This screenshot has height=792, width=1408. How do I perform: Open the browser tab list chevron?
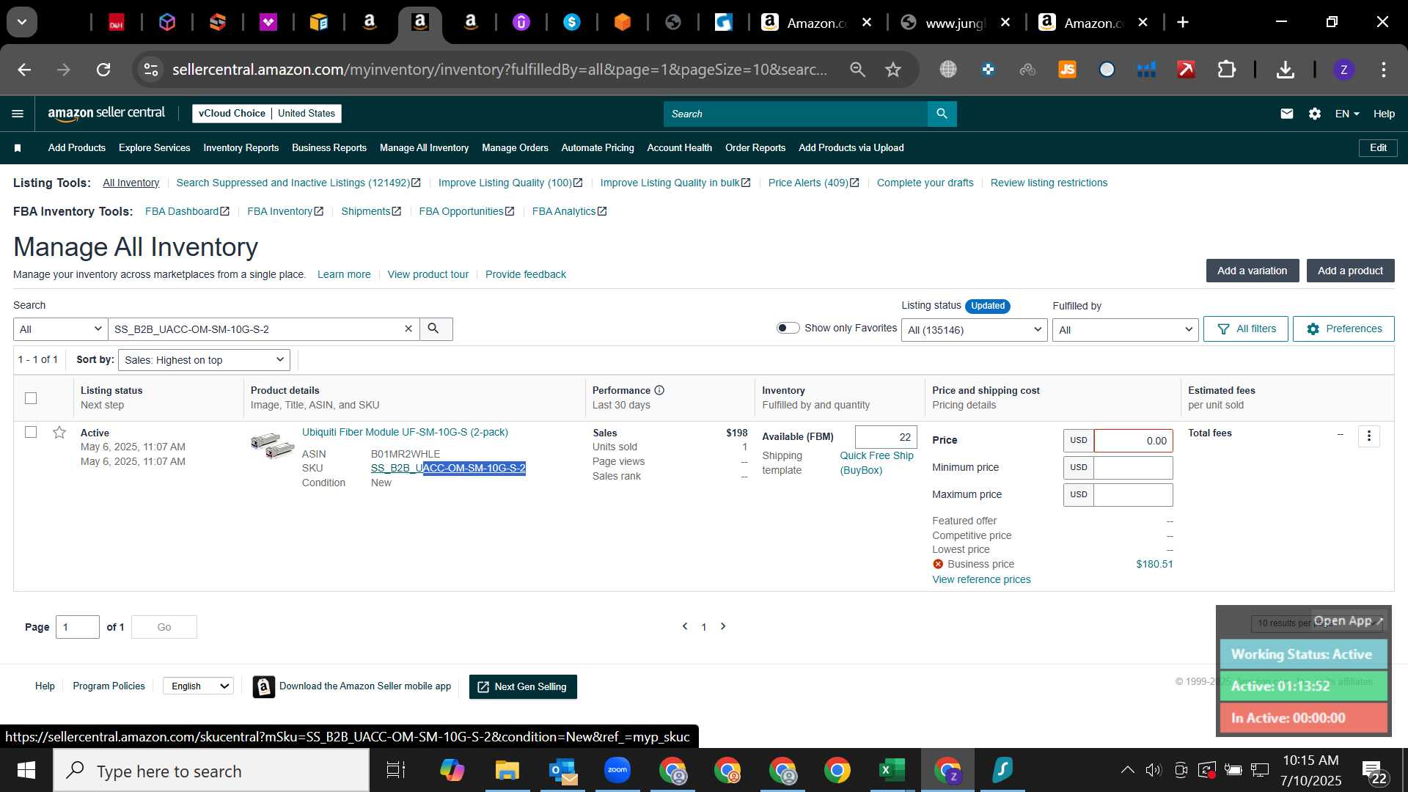click(22, 22)
